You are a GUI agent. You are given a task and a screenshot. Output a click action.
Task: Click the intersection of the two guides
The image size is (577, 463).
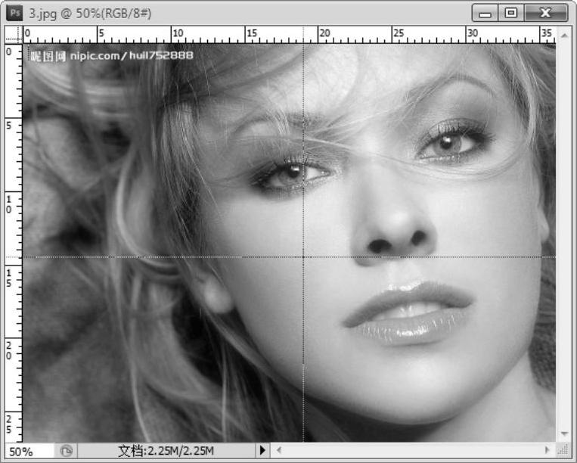pos(304,256)
